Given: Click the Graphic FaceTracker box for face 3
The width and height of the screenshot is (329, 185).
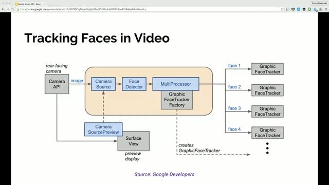Looking at the screenshot, I should tap(267, 112).
